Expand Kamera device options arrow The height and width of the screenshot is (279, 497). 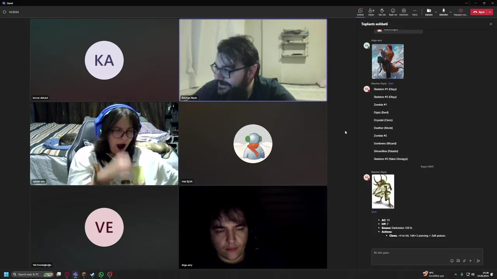pos(436,12)
